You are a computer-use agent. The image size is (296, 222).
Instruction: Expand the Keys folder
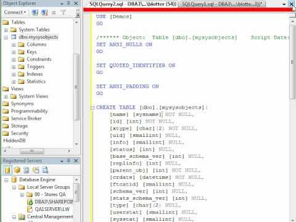14,52
